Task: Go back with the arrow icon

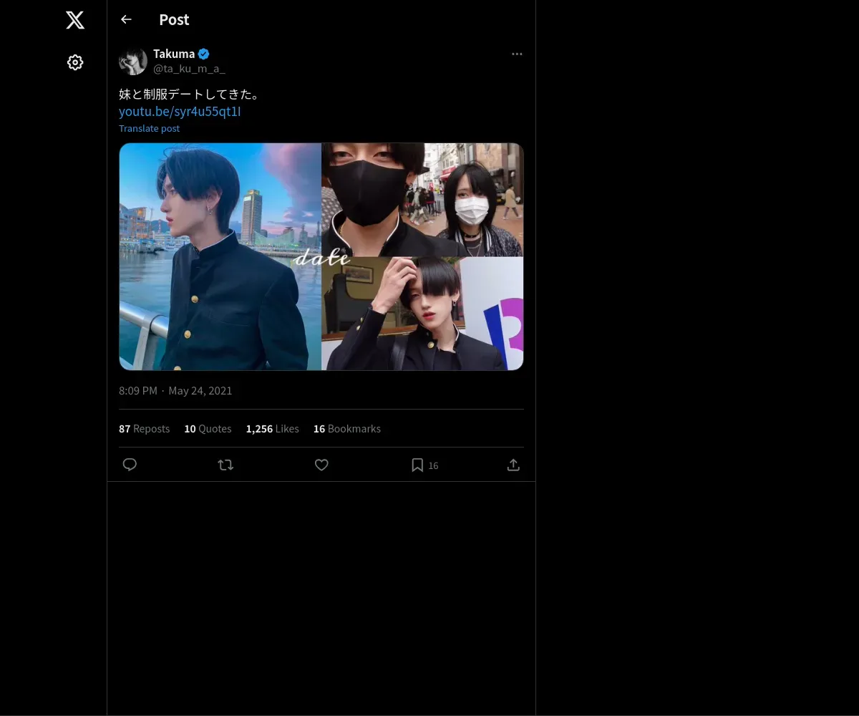Action: (x=126, y=19)
